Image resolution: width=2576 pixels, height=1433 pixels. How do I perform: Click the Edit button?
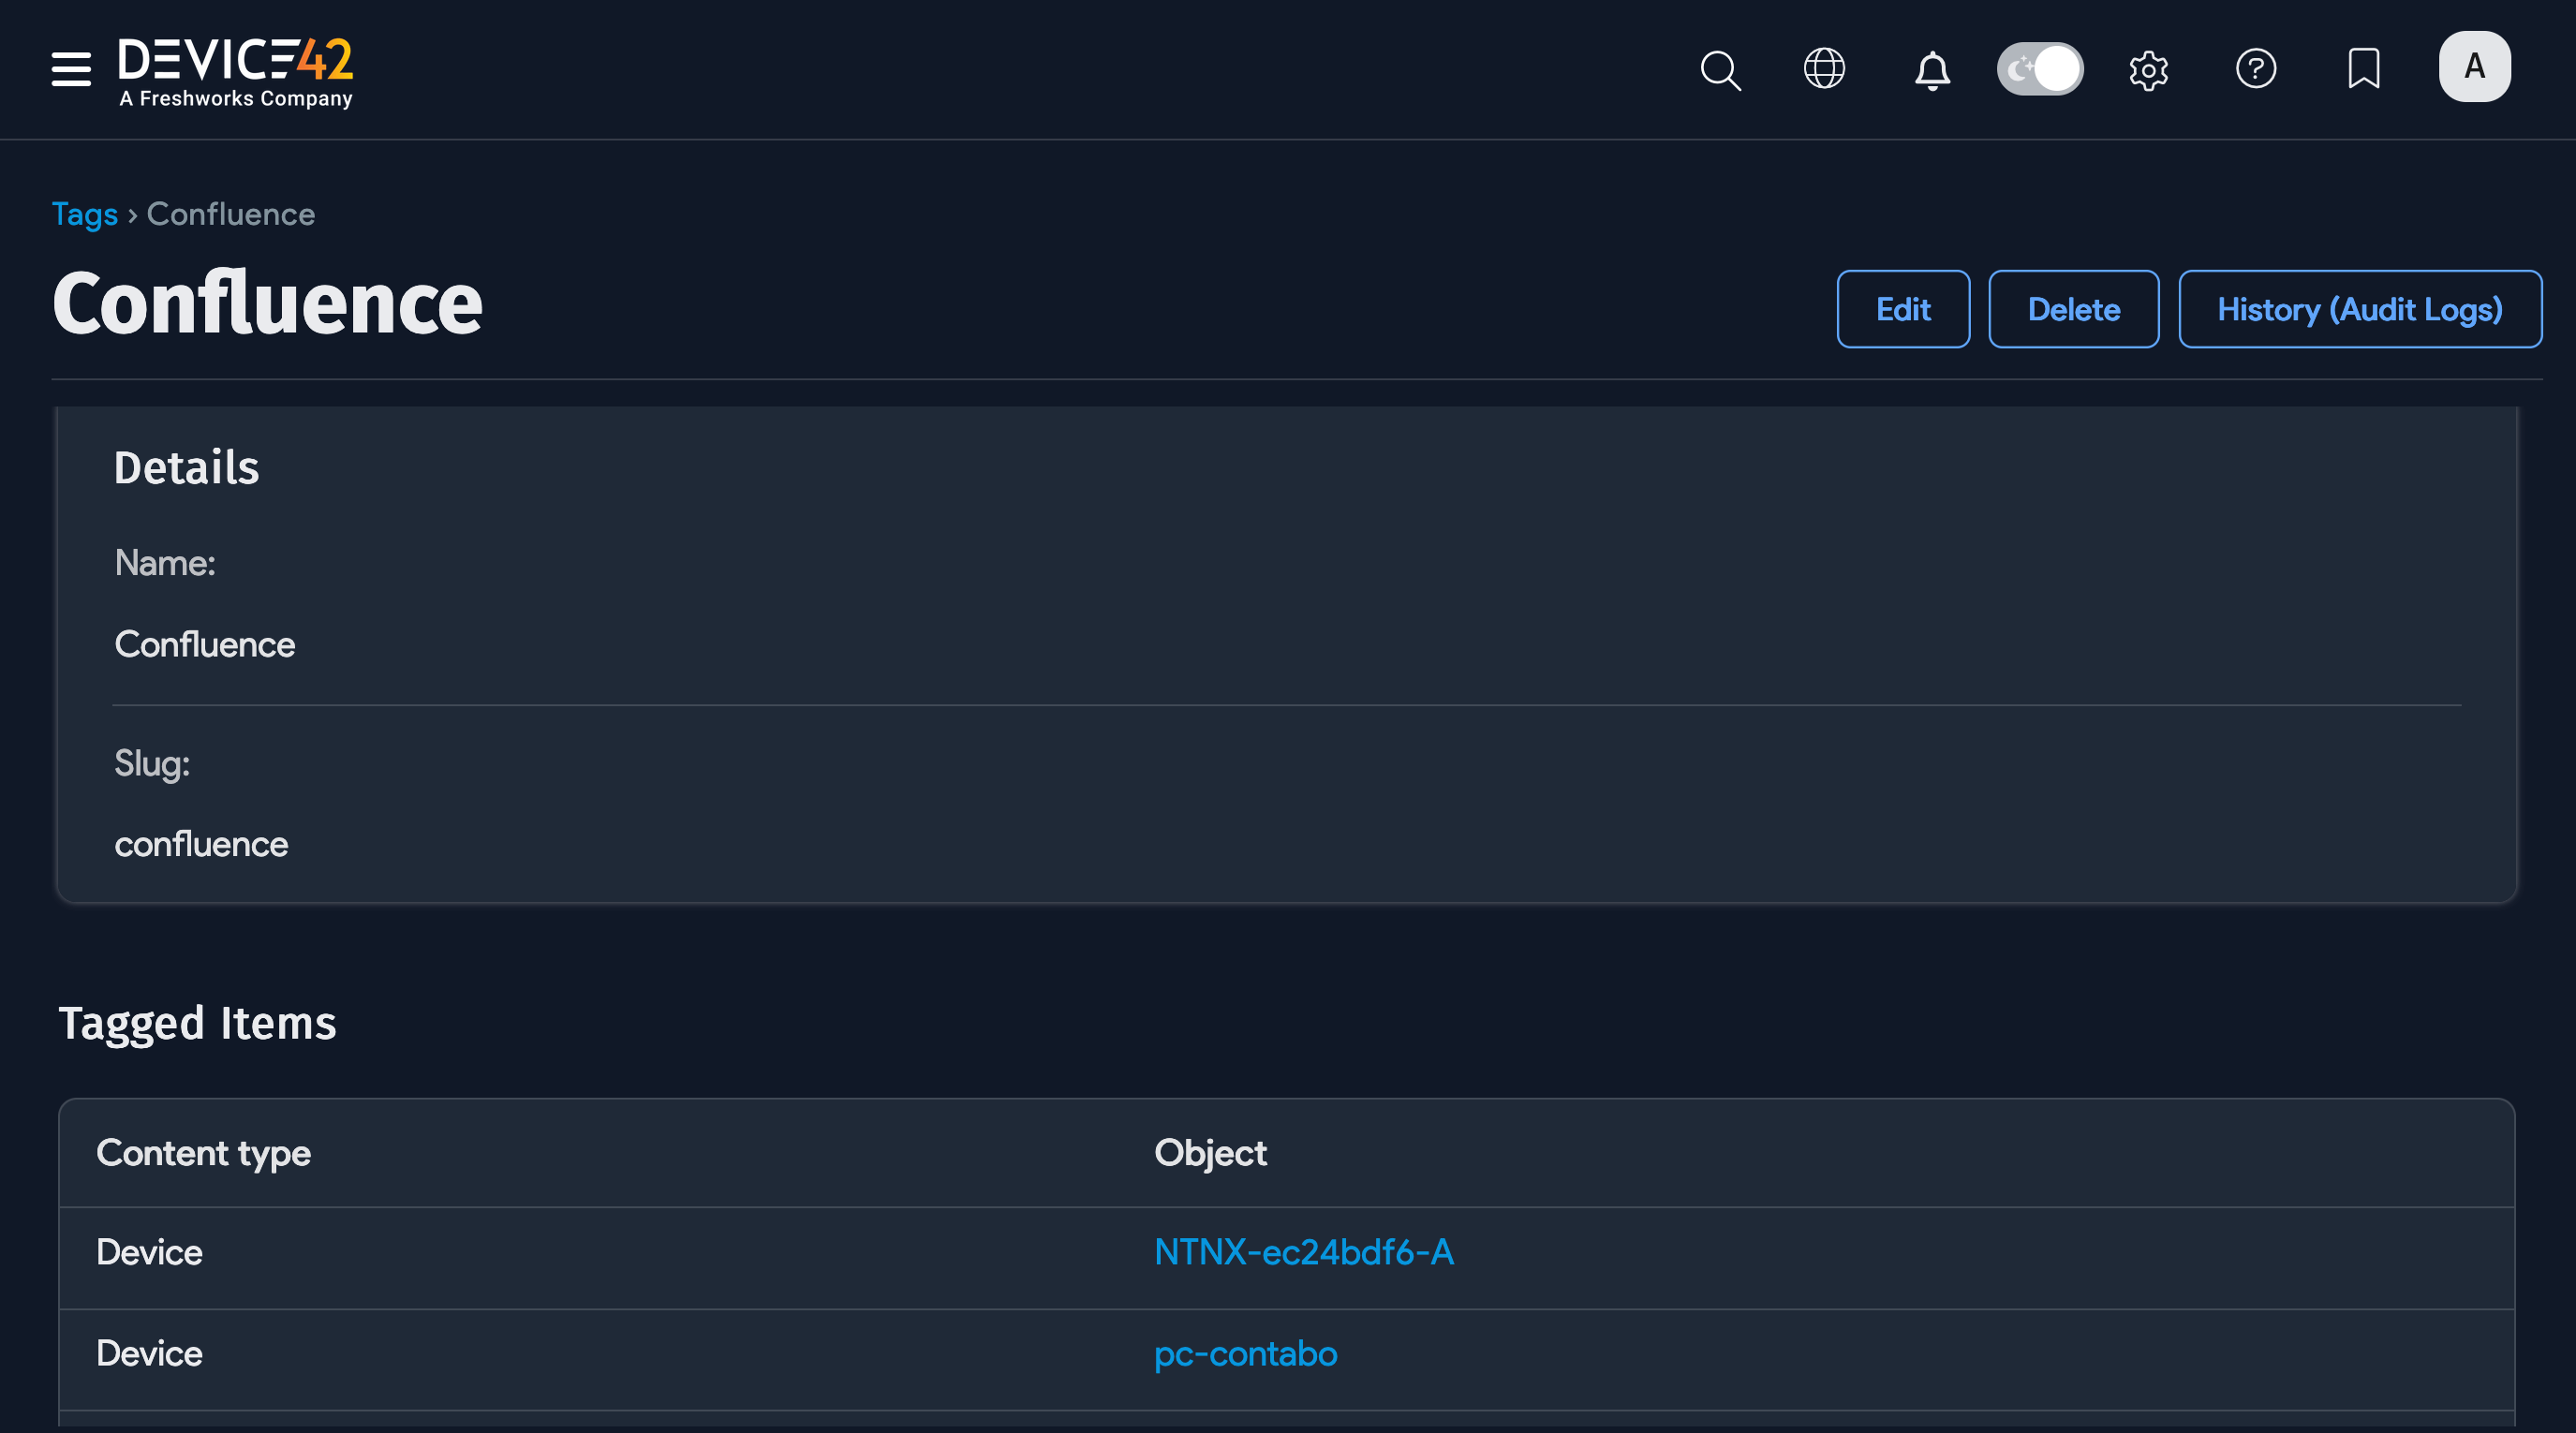point(1903,308)
